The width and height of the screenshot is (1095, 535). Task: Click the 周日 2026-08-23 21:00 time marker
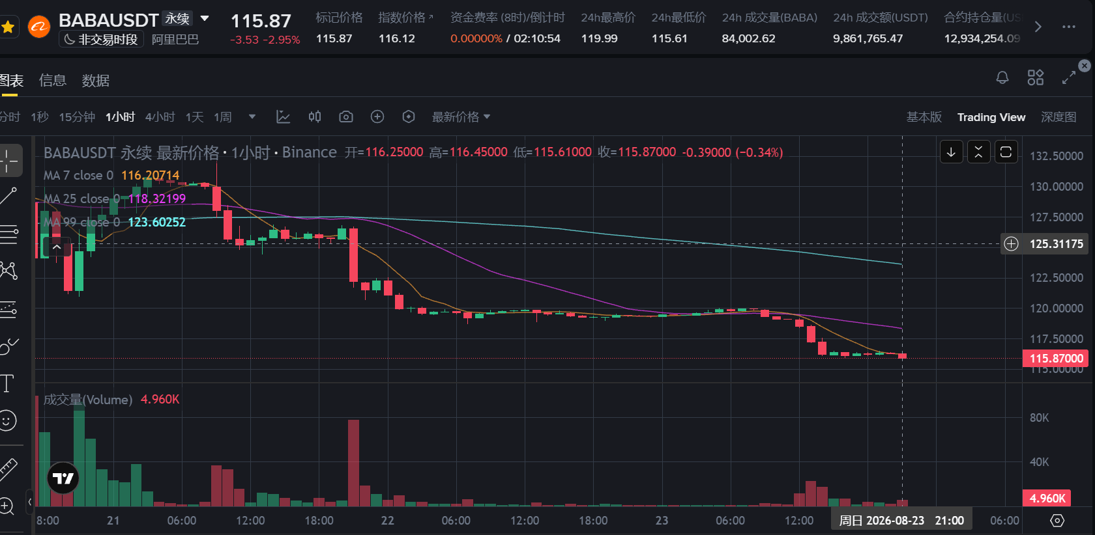point(901,520)
